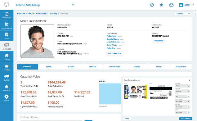Select the Customer sidebar section
This screenshot has height=121, width=197.
7,46
